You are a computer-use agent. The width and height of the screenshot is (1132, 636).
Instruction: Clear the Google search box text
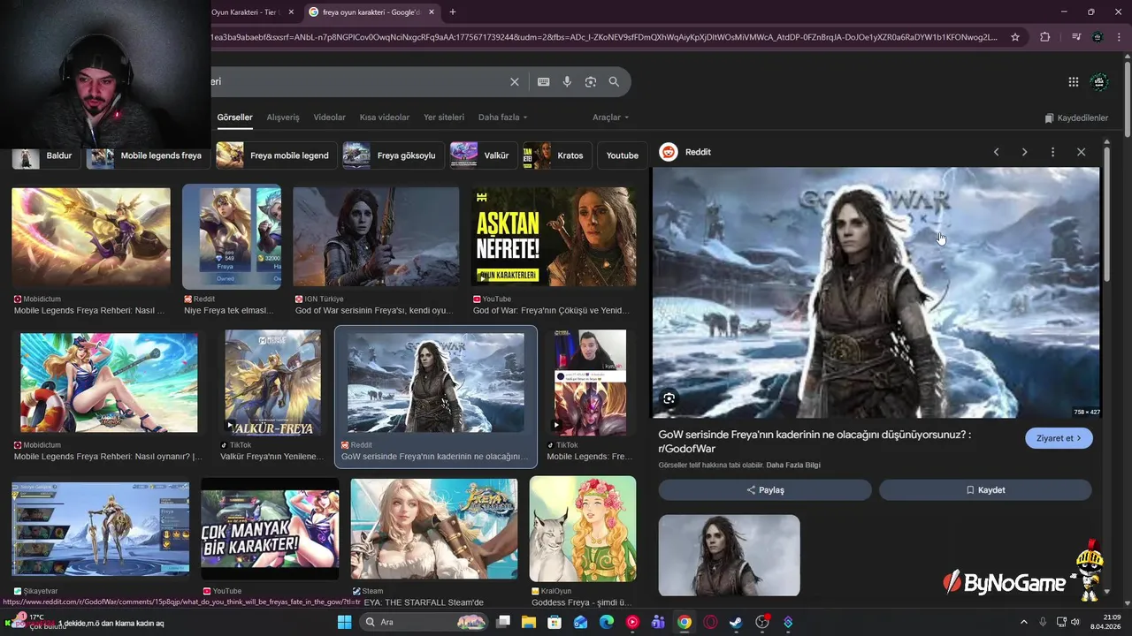pos(515,81)
